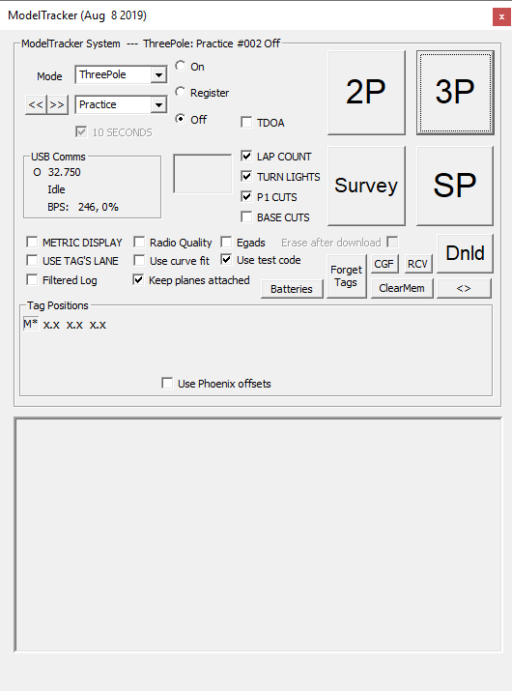Click the large 3P mode button
This screenshot has height=691, width=512.
coord(455,93)
